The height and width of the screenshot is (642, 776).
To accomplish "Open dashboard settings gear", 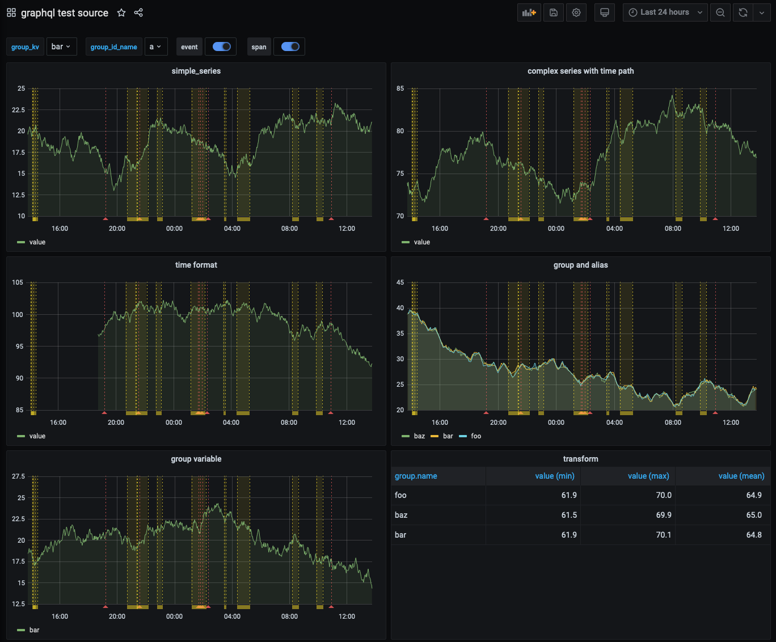I will click(x=576, y=12).
